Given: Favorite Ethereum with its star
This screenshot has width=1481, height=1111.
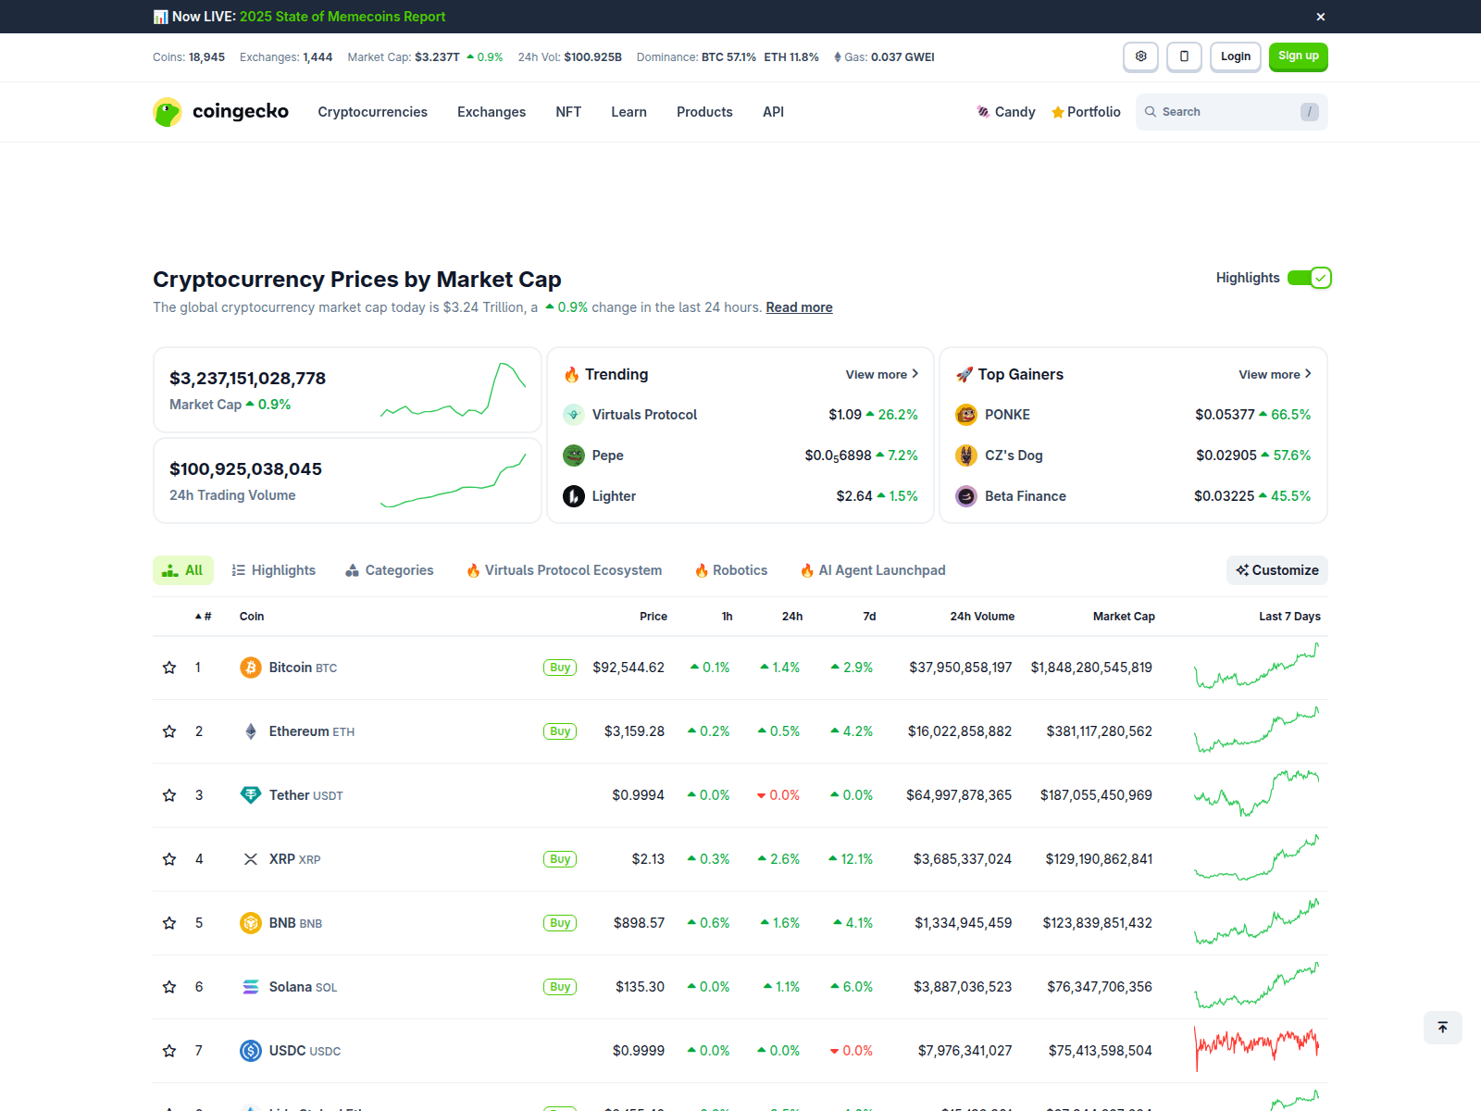Looking at the screenshot, I should 169,731.
